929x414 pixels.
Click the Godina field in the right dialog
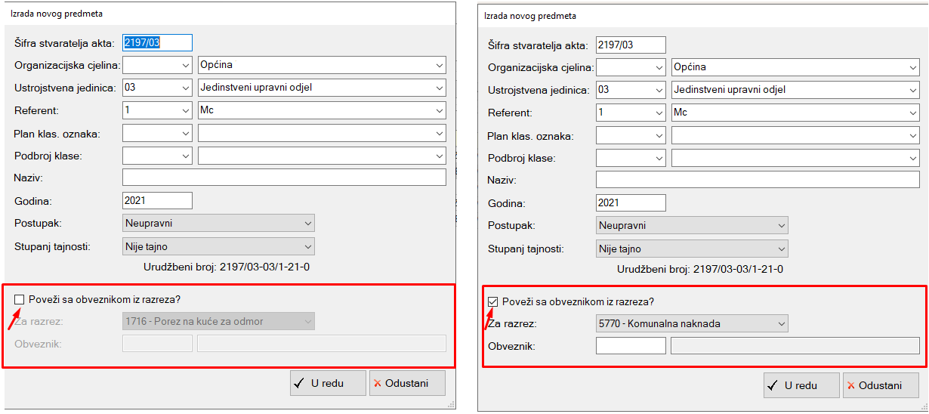[x=631, y=202]
